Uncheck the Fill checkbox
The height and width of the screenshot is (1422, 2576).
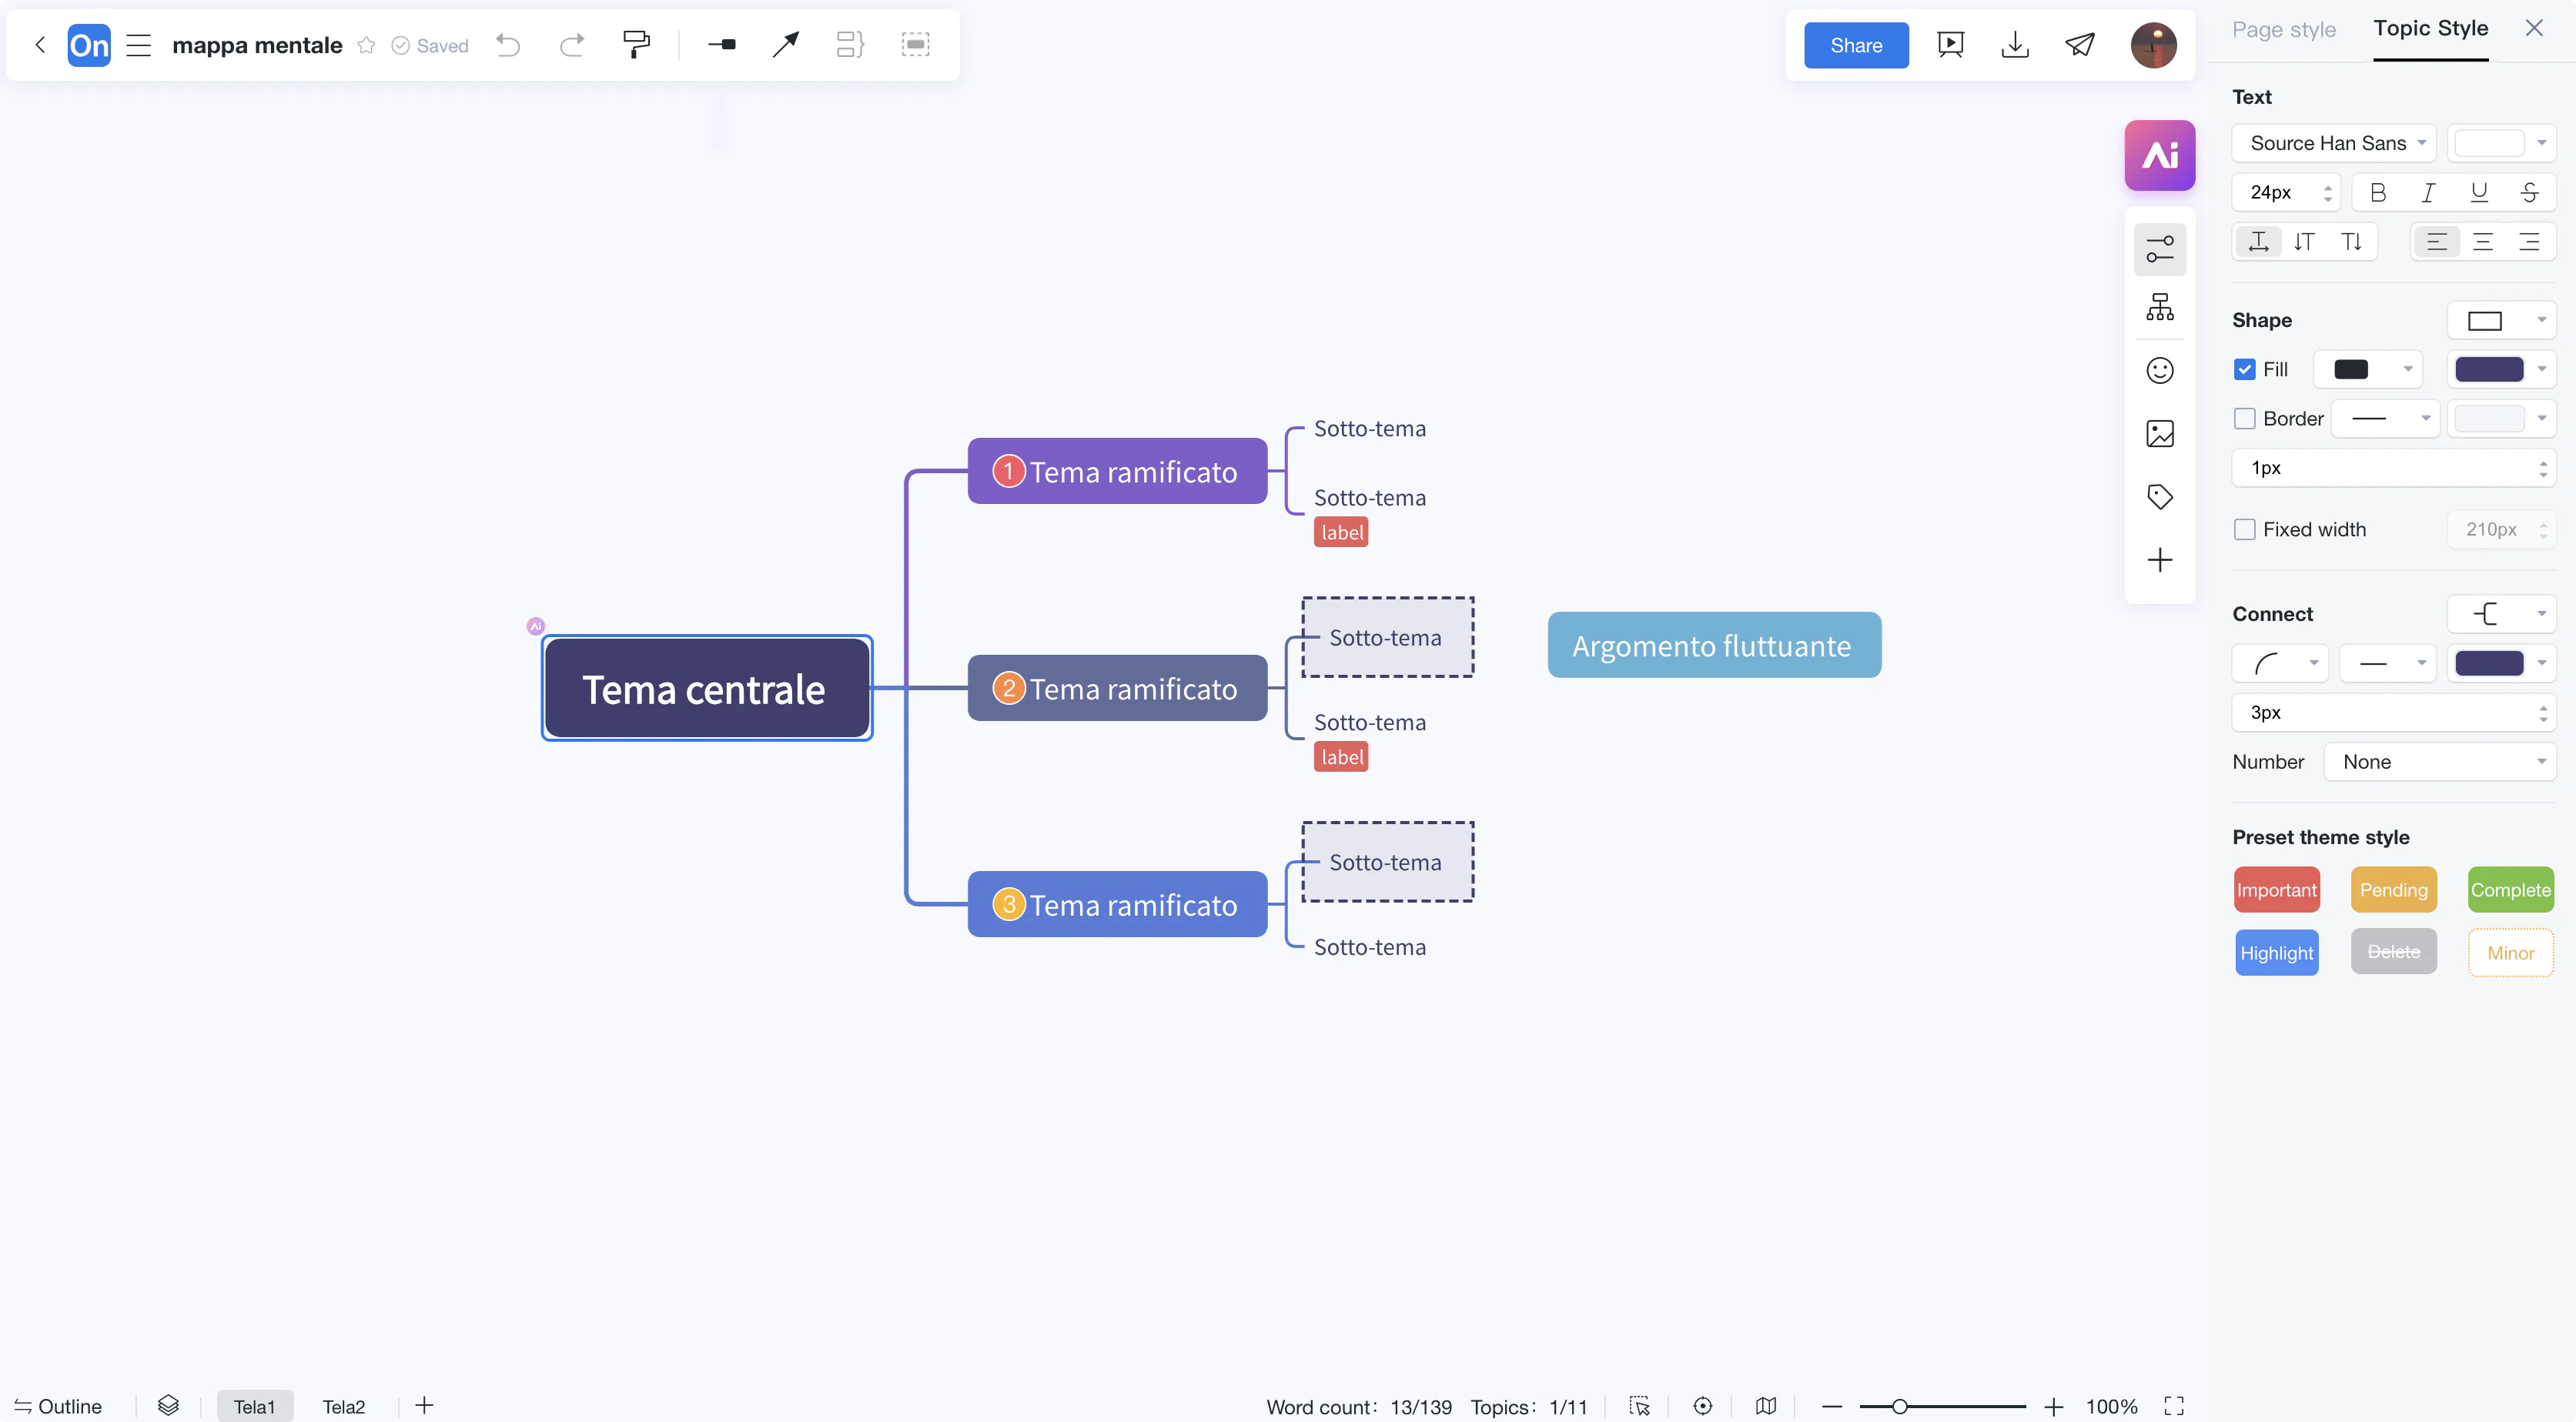point(2245,370)
